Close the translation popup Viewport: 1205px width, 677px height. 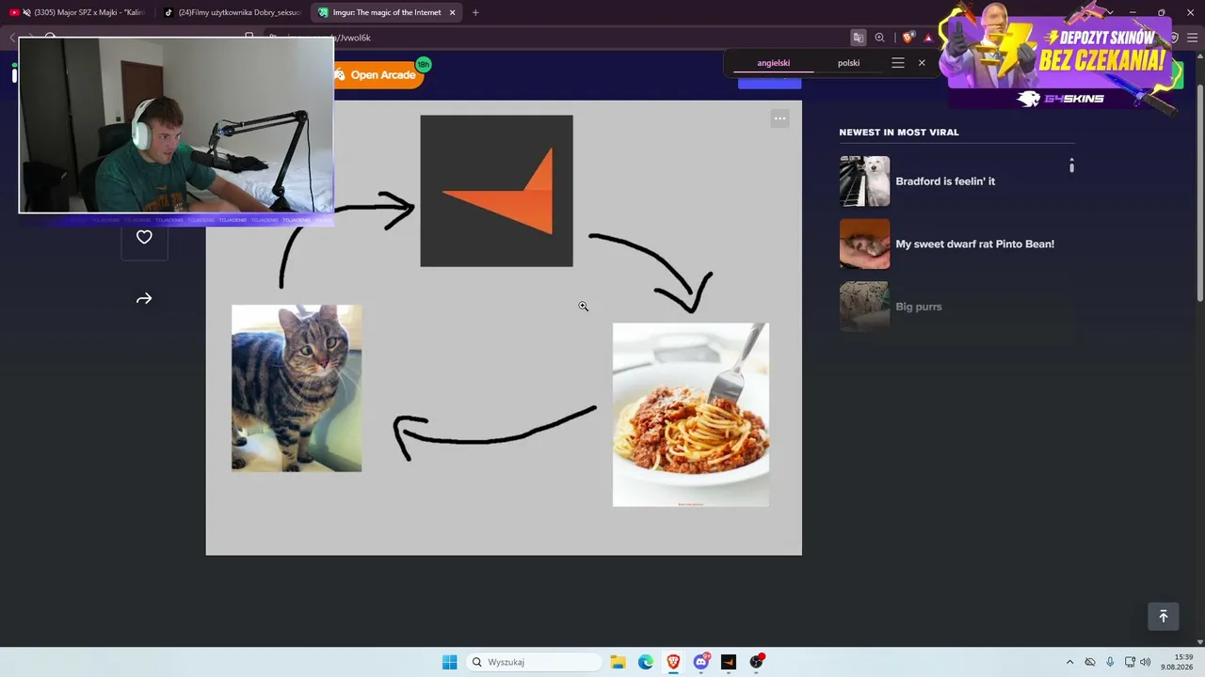click(x=922, y=63)
